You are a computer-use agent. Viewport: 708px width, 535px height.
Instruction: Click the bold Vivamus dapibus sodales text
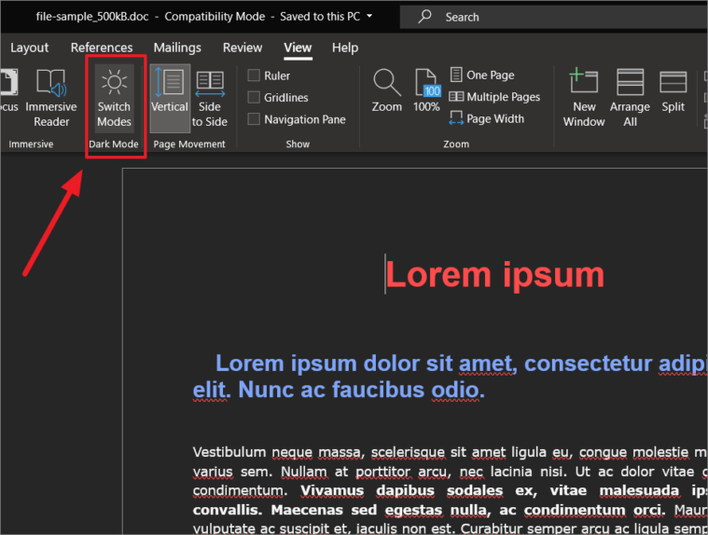401,490
